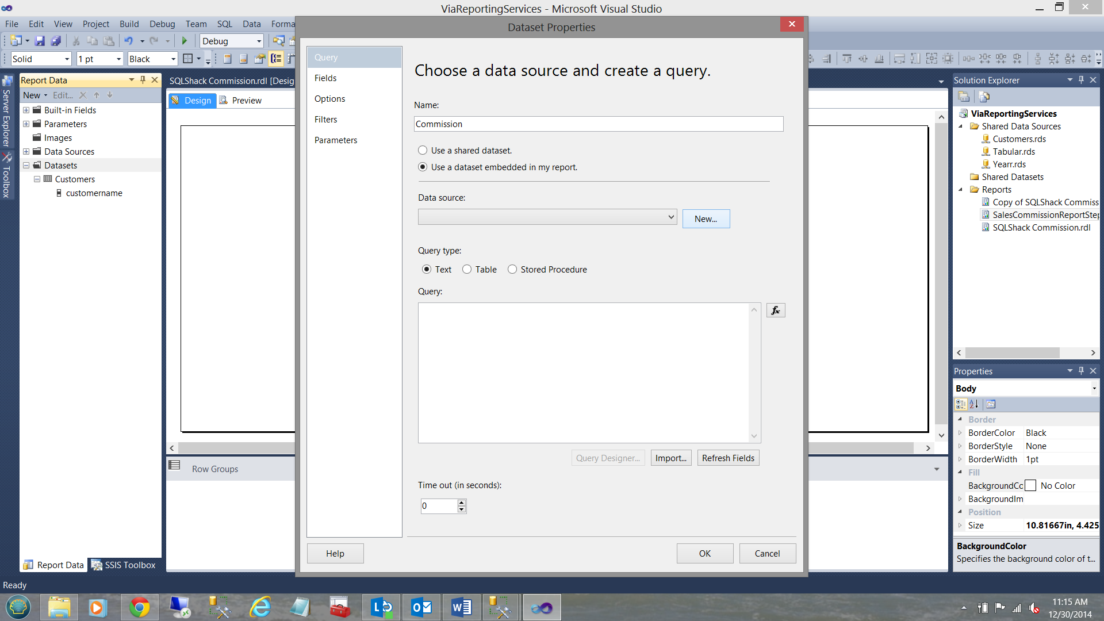
Task: Choose the Table query type radio
Action: (x=467, y=269)
